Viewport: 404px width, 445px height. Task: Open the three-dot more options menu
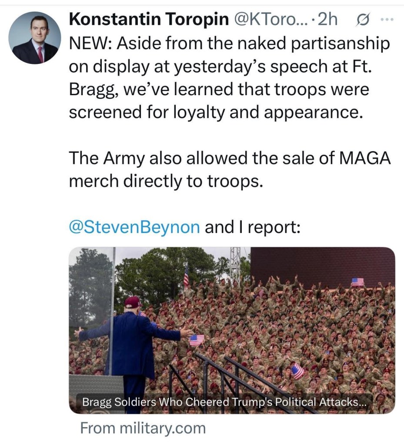point(386,20)
